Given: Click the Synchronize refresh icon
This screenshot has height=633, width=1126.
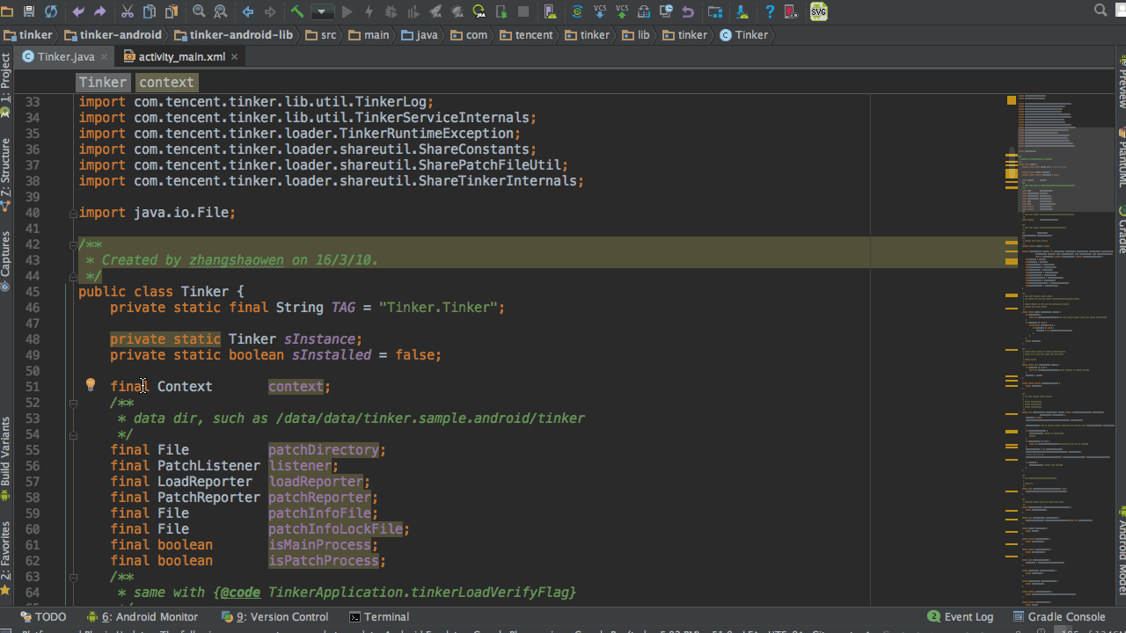Looking at the screenshot, I should pos(51,11).
